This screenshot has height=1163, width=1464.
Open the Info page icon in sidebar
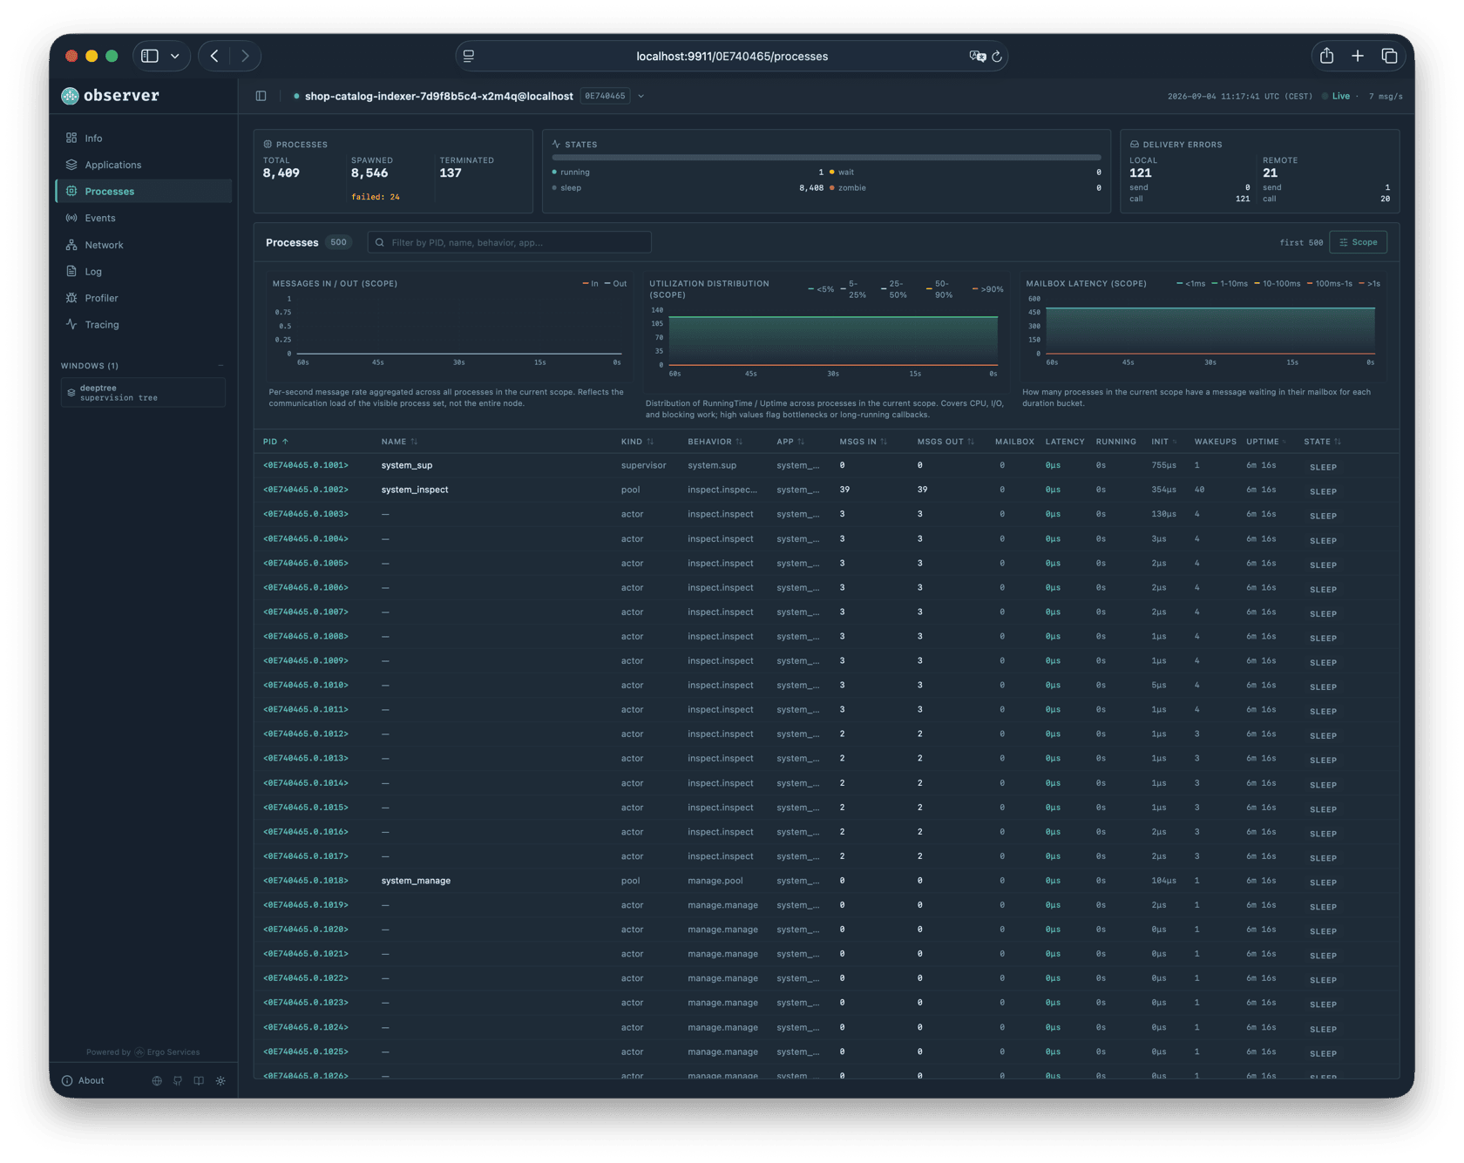click(x=71, y=138)
